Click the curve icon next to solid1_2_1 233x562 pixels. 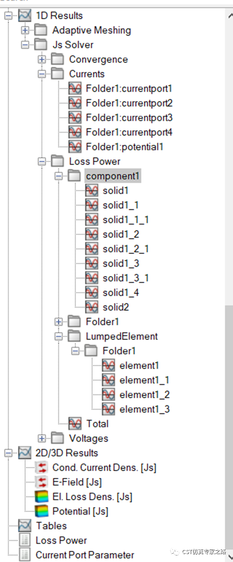pos(92,249)
